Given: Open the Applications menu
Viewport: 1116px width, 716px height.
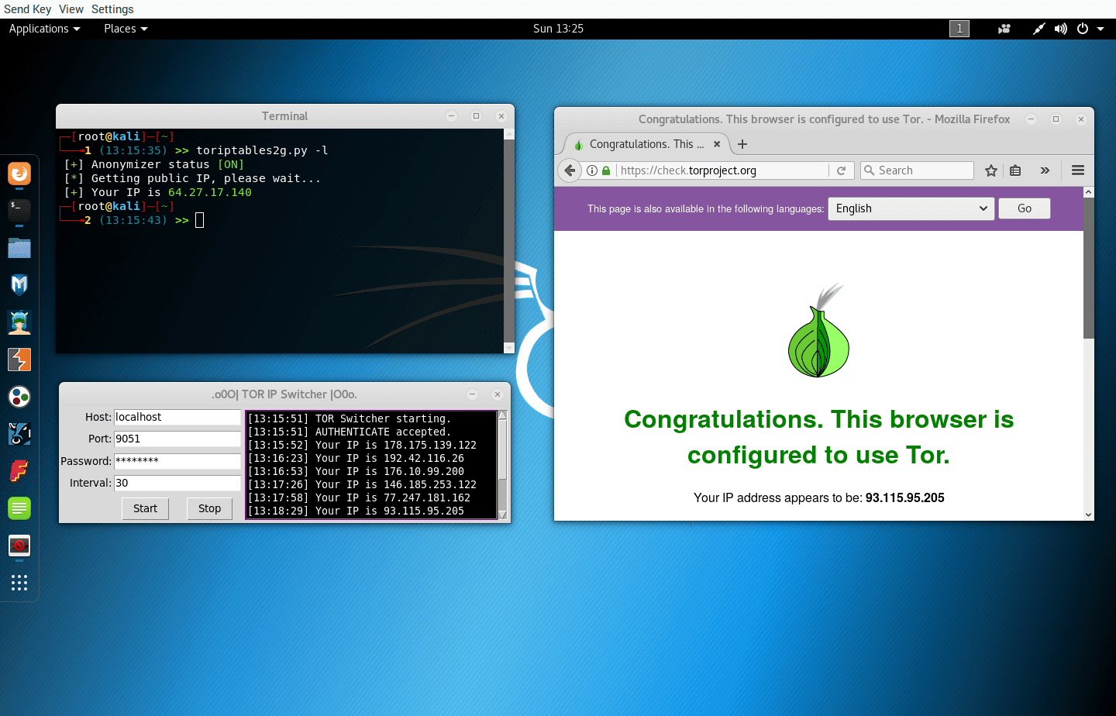Looking at the screenshot, I should click(44, 29).
